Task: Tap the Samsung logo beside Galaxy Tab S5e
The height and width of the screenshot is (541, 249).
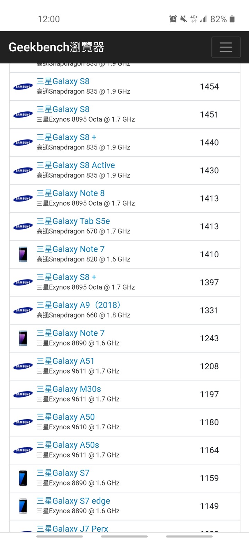Action: click(23, 227)
